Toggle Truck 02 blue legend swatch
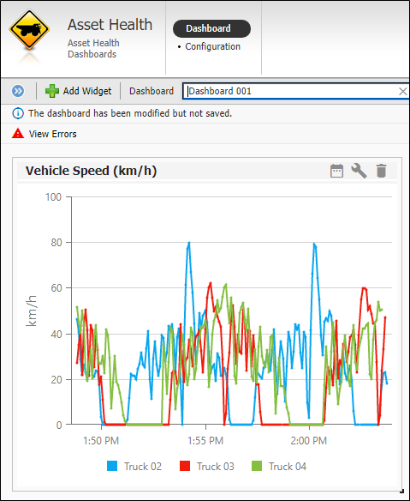This screenshot has height=501, width=410. [112, 466]
